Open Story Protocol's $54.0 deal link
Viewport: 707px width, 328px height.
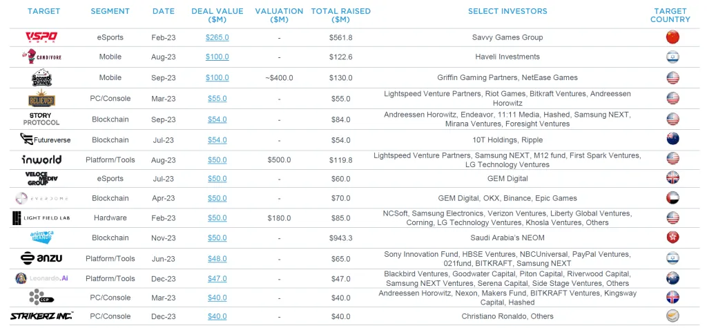[x=217, y=119]
